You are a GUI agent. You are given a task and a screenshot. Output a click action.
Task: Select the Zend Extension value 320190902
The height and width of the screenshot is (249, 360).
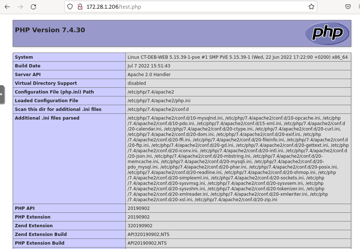click(x=140, y=226)
